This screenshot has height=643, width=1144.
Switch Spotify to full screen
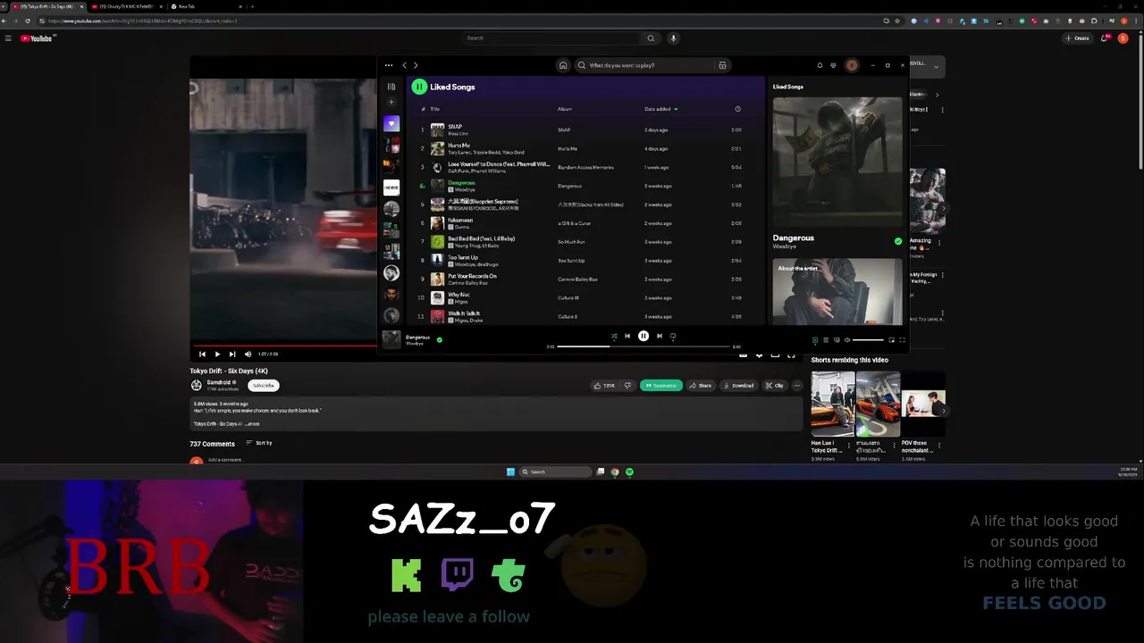pyautogui.click(x=902, y=339)
